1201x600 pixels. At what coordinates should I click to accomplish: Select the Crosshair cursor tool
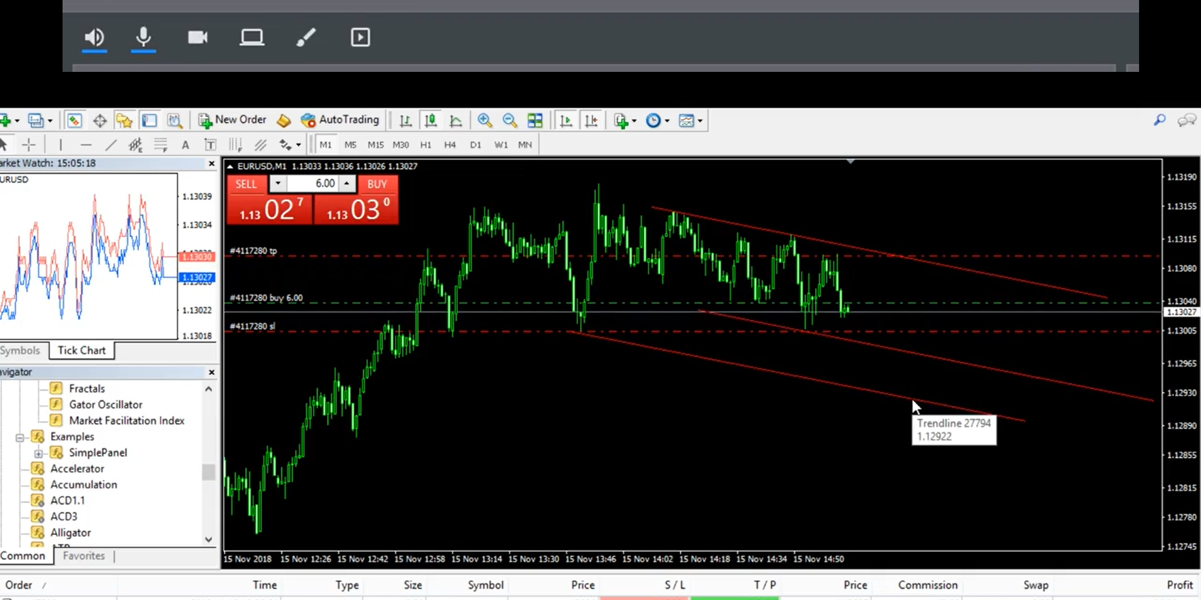click(29, 145)
